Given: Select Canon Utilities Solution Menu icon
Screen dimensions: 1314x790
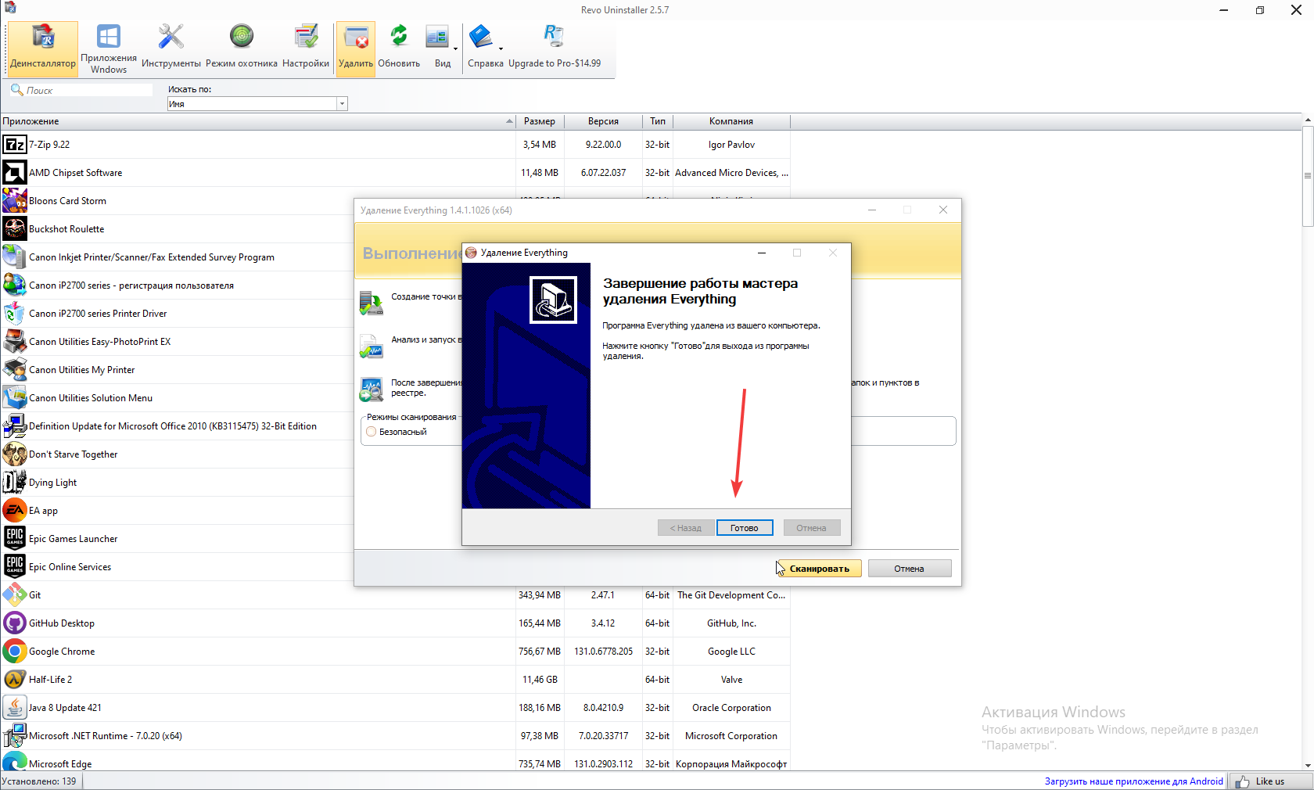Looking at the screenshot, I should tap(15, 398).
